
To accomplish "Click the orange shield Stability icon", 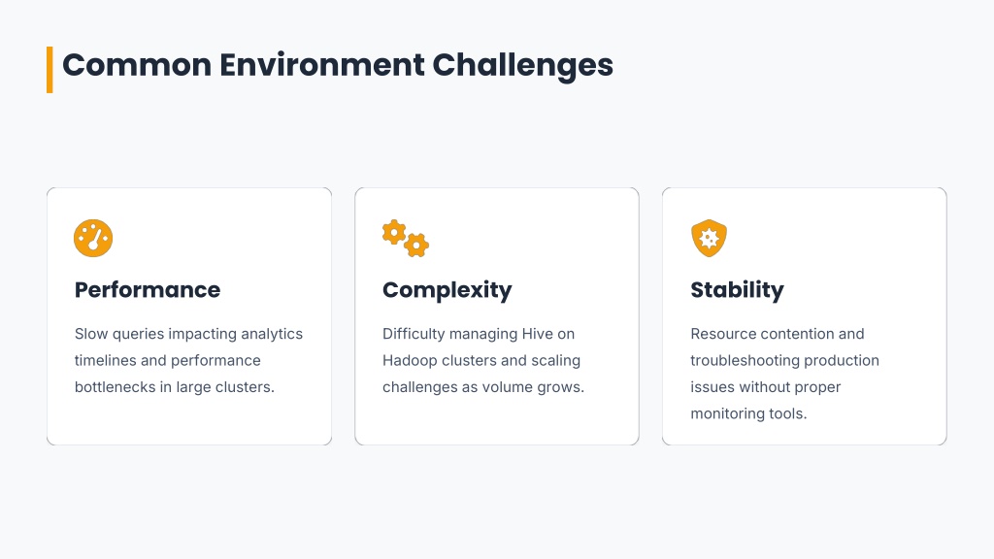I will click(709, 238).
